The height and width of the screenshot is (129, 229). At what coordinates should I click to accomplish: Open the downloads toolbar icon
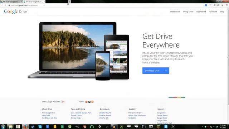click(x=223, y=5)
